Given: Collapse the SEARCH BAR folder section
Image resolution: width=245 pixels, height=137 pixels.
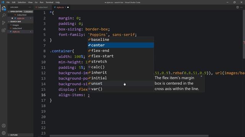Looking at the screenshot, I should pos(20,22).
